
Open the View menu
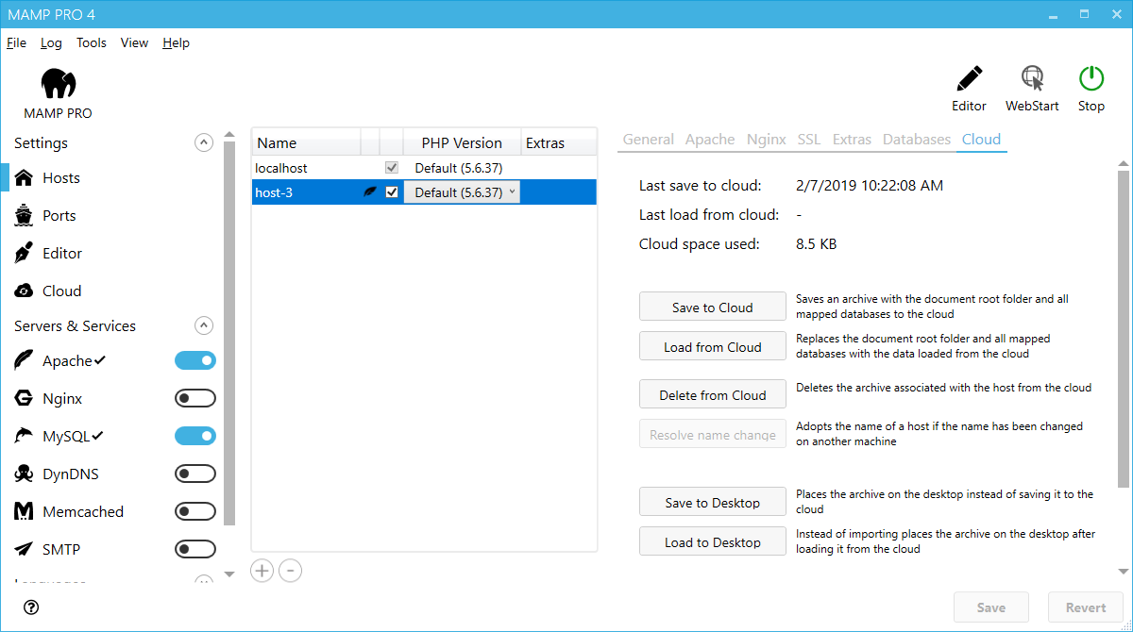tap(134, 42)
